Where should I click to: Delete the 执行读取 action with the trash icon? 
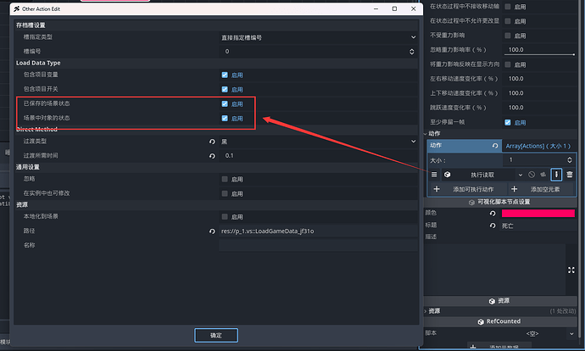click(x=570, y=174)
